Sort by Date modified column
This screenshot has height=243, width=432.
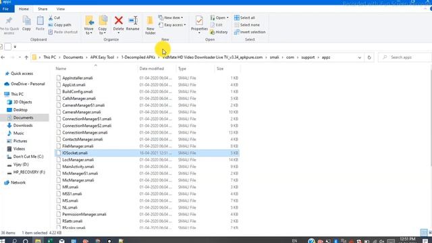151,69
